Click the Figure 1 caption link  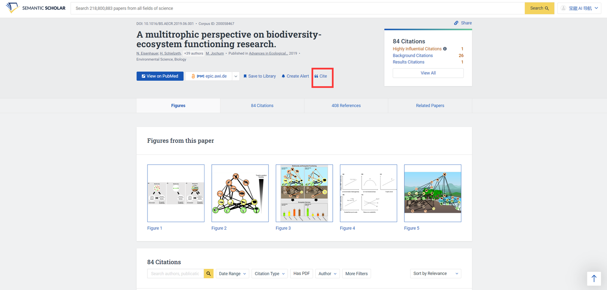coord(155,228)
